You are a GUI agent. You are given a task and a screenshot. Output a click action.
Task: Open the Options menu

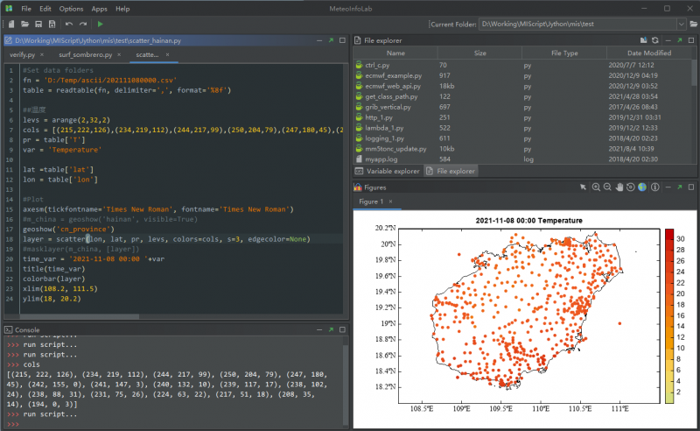pos(71,8)
